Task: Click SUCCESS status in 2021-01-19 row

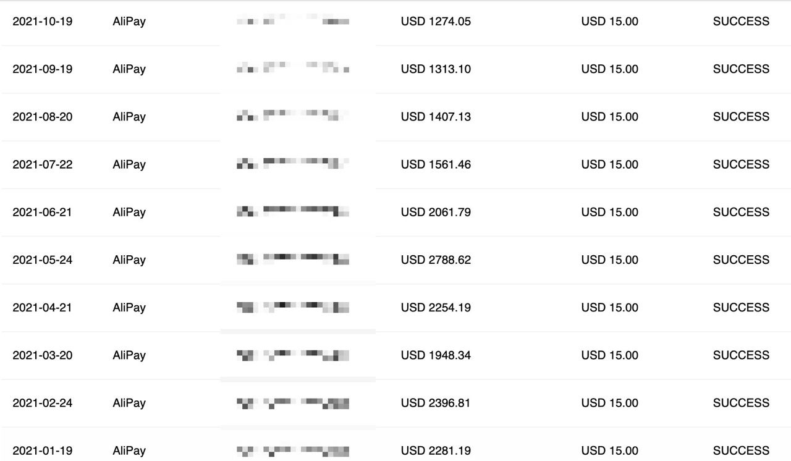Action: pos(741,450)
